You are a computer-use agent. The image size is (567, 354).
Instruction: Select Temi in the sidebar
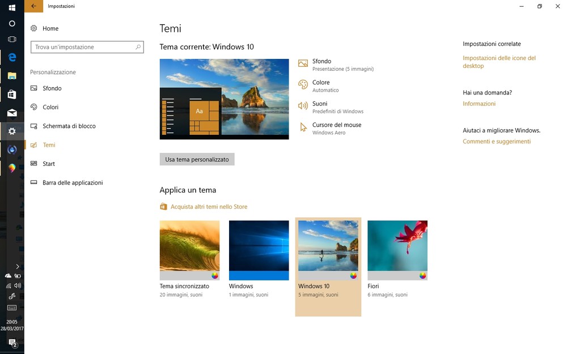tap(49, 145)
